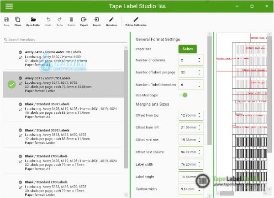Click the Number of columns value field

click(191, 60)
